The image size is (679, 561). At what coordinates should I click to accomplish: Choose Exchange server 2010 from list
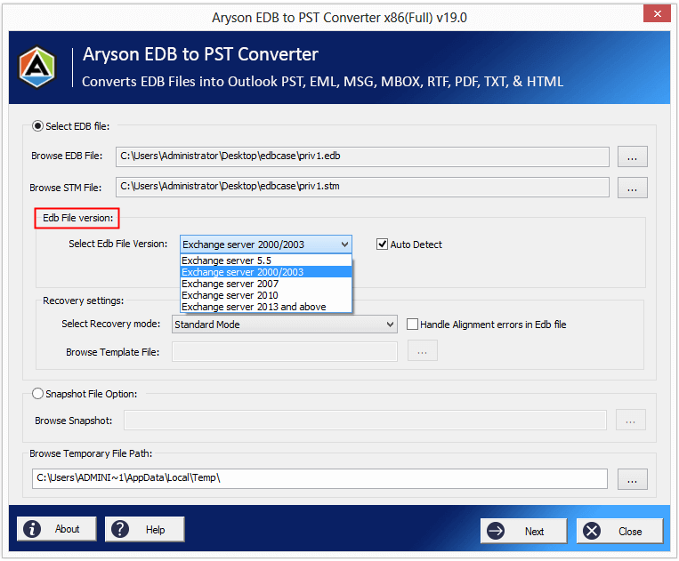266,295
